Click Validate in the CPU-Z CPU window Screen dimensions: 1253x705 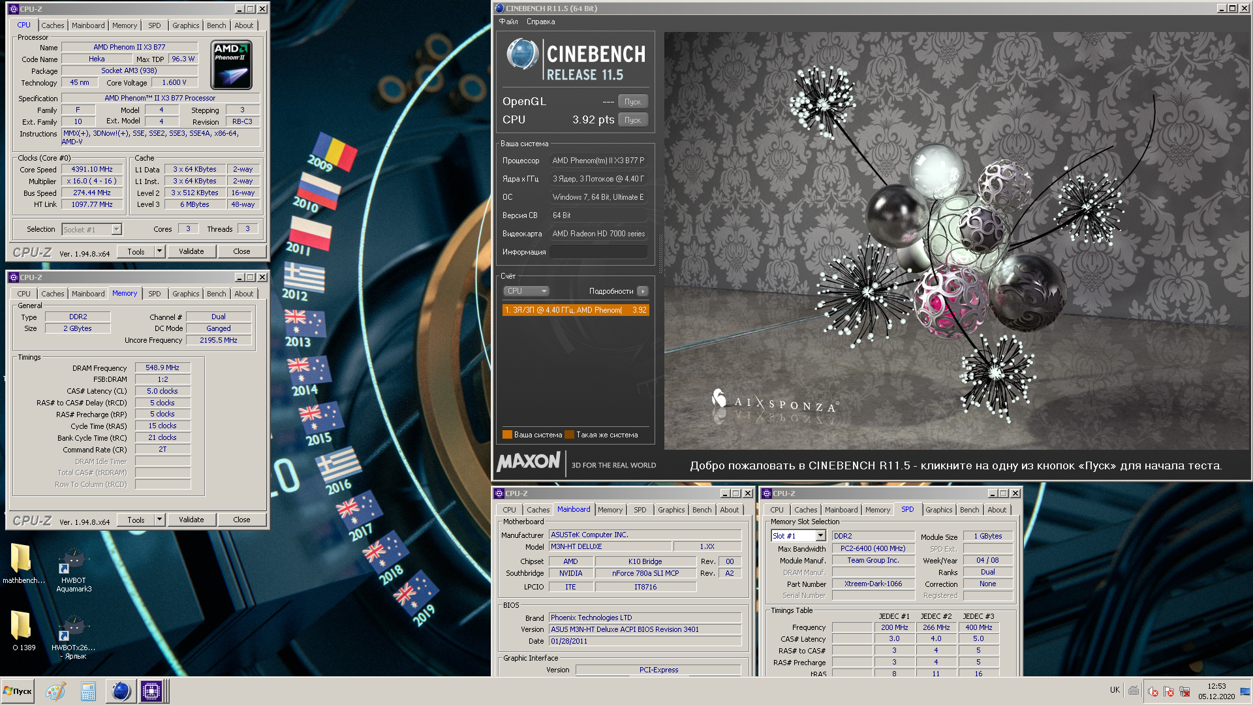[191, 251]
